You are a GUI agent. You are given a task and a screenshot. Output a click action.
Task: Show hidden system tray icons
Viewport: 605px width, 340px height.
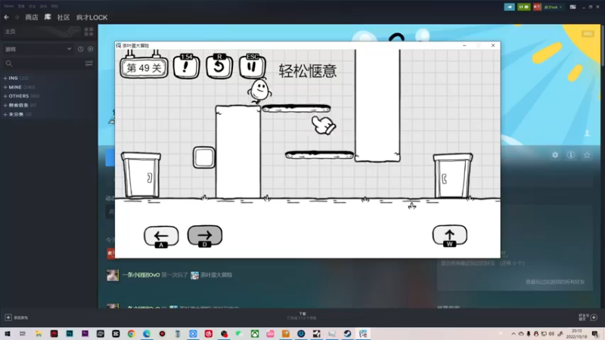[x=513, y=334]
